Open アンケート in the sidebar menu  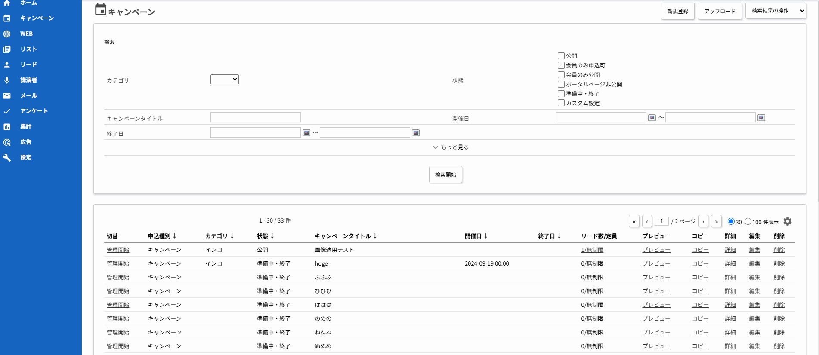(34, 111)
